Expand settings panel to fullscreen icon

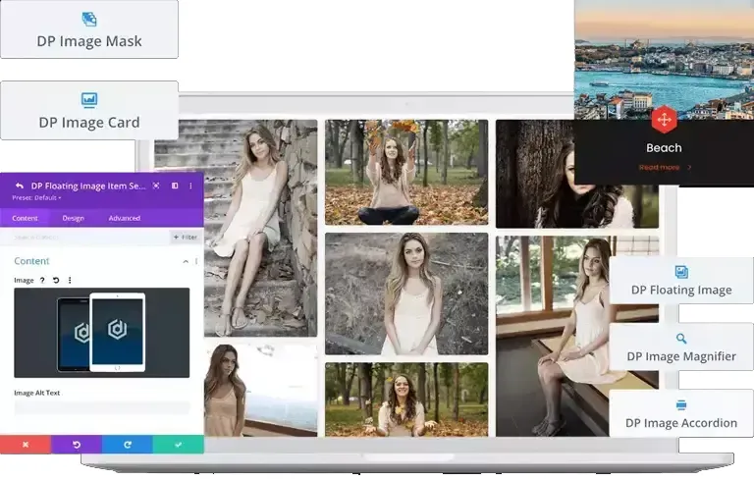click(x=156, y=186)
